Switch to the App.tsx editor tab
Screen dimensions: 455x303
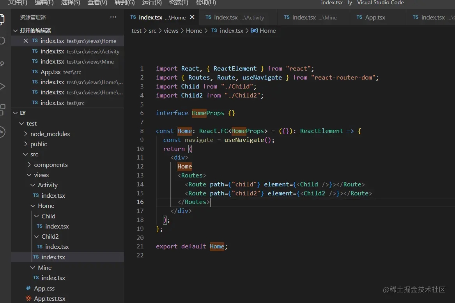click(375, 17)
